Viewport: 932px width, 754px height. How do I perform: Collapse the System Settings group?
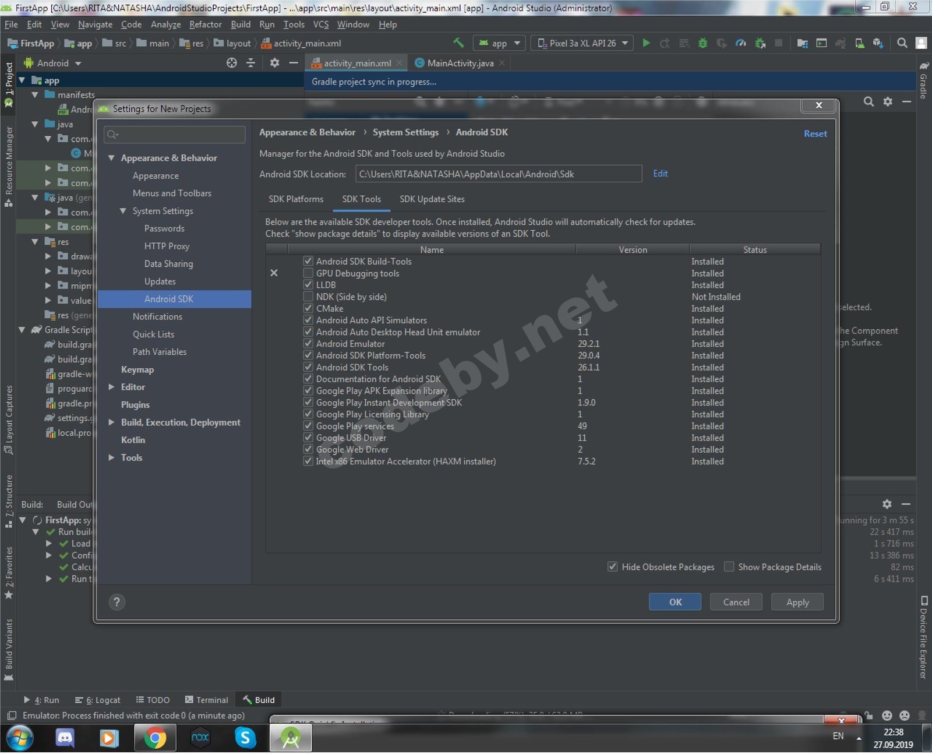(123, 211)
